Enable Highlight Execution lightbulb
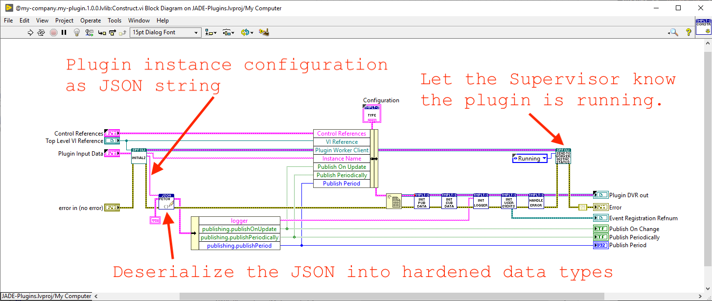Screen dimensions: 712x301 pyautogui.click(x=77, y=32)
